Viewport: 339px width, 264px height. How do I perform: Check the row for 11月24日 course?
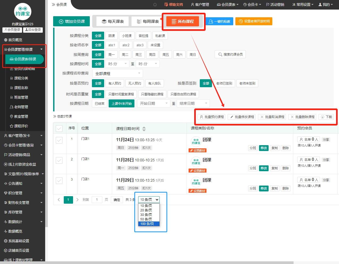coord(59,140)
